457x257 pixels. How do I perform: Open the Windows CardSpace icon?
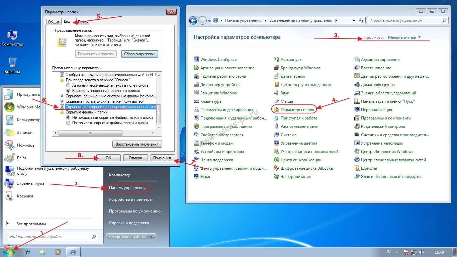(x=196, y=60)
